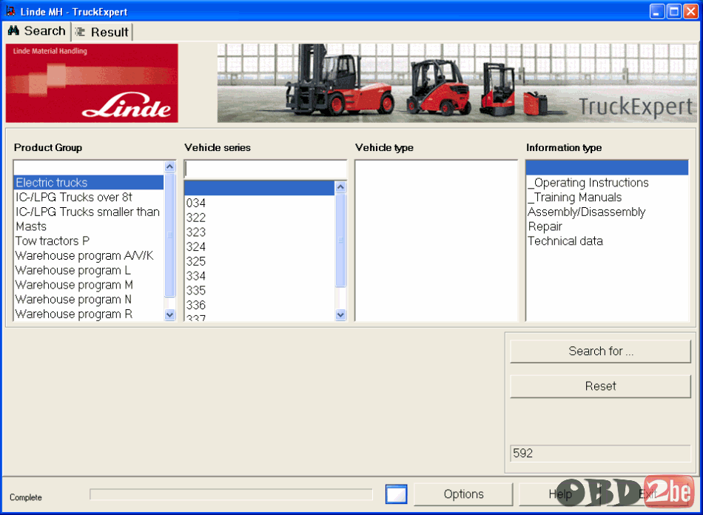Select Masts in Product Group
This screenshot has height=515, width=703.
(x=89, y=226)
